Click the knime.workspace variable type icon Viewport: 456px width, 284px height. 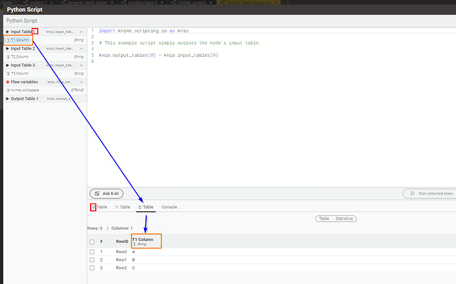(x=7, y=90)
